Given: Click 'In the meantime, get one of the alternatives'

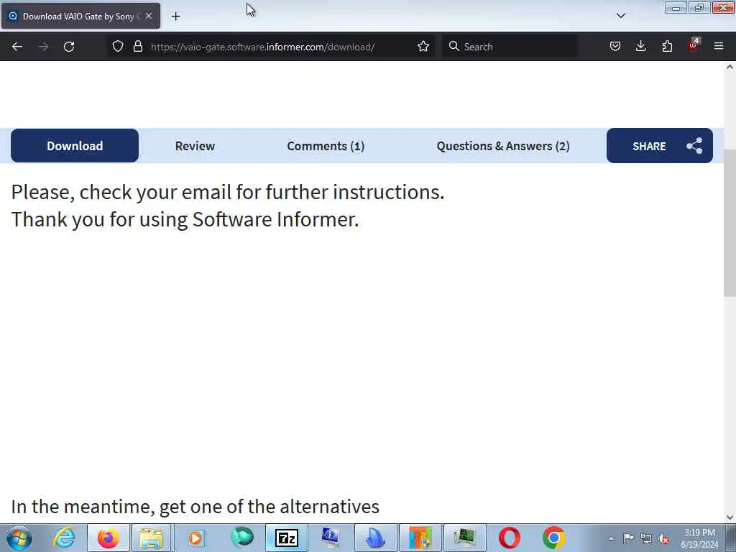Looking at the screenshot, I should tap(195, 507).
